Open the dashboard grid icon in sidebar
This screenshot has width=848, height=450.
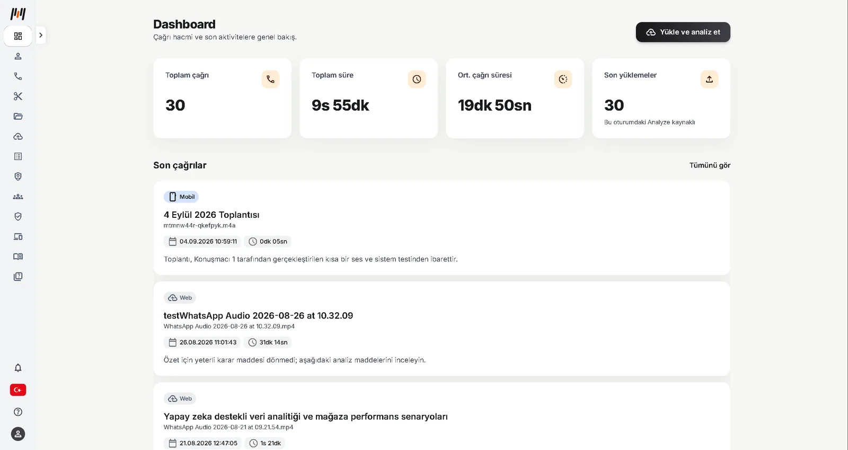tap(18, 36)
